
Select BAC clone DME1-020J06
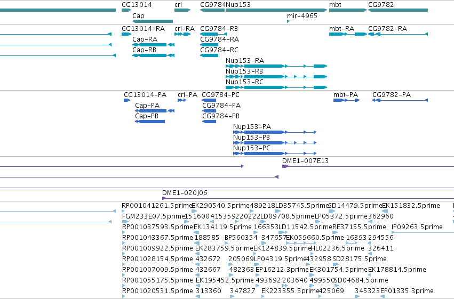185,193
